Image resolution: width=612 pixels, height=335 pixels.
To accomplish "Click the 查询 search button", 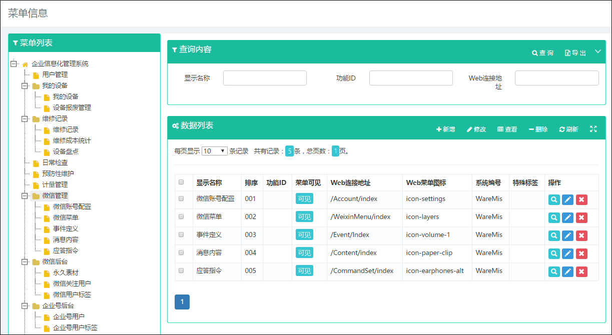I will [542, 53].
